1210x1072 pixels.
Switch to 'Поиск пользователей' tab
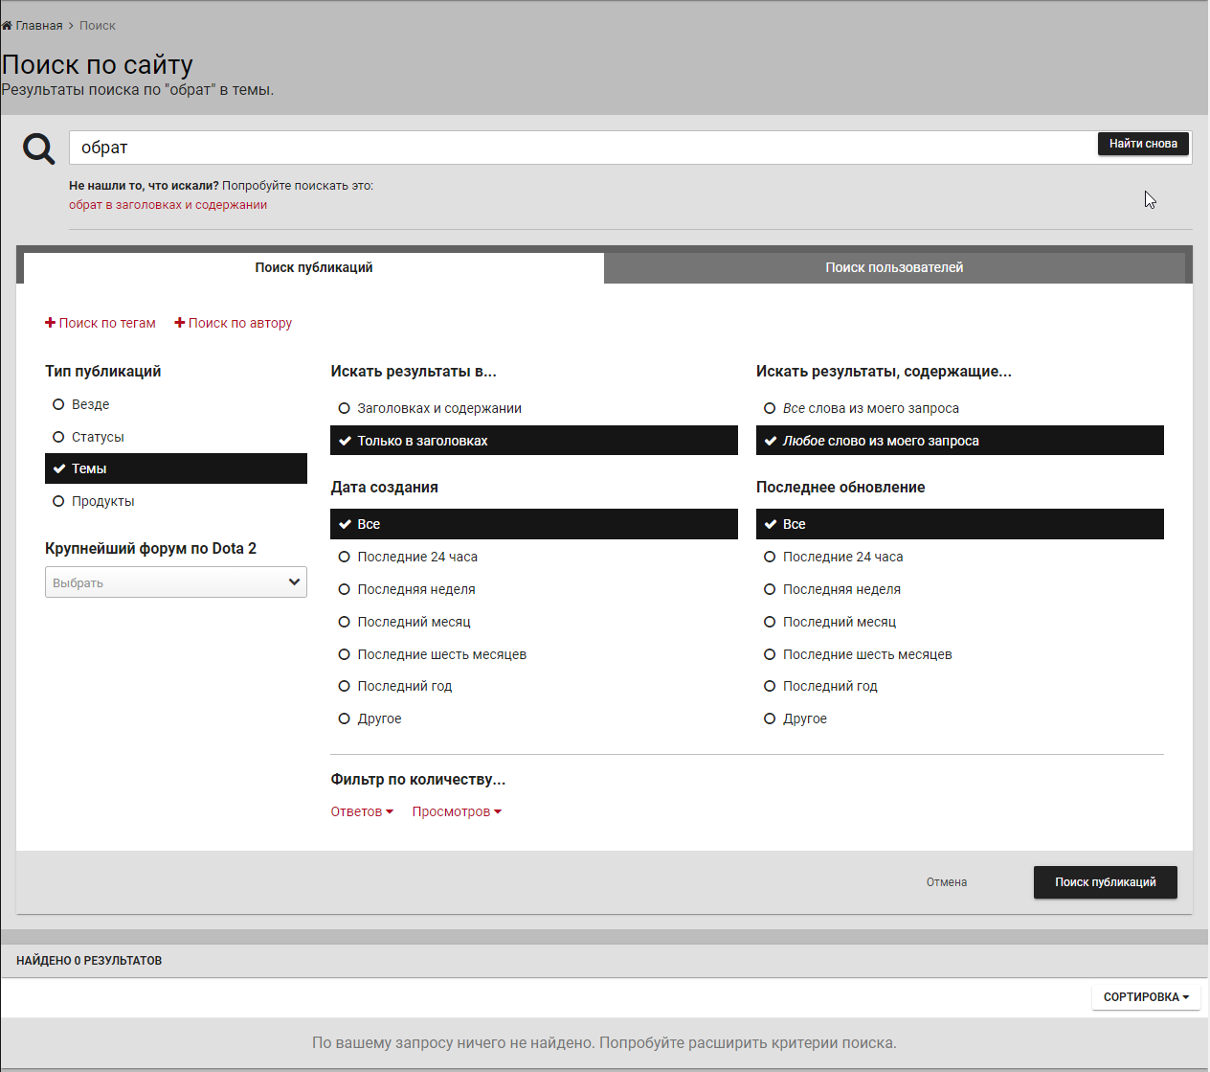(x=894, y=268)
